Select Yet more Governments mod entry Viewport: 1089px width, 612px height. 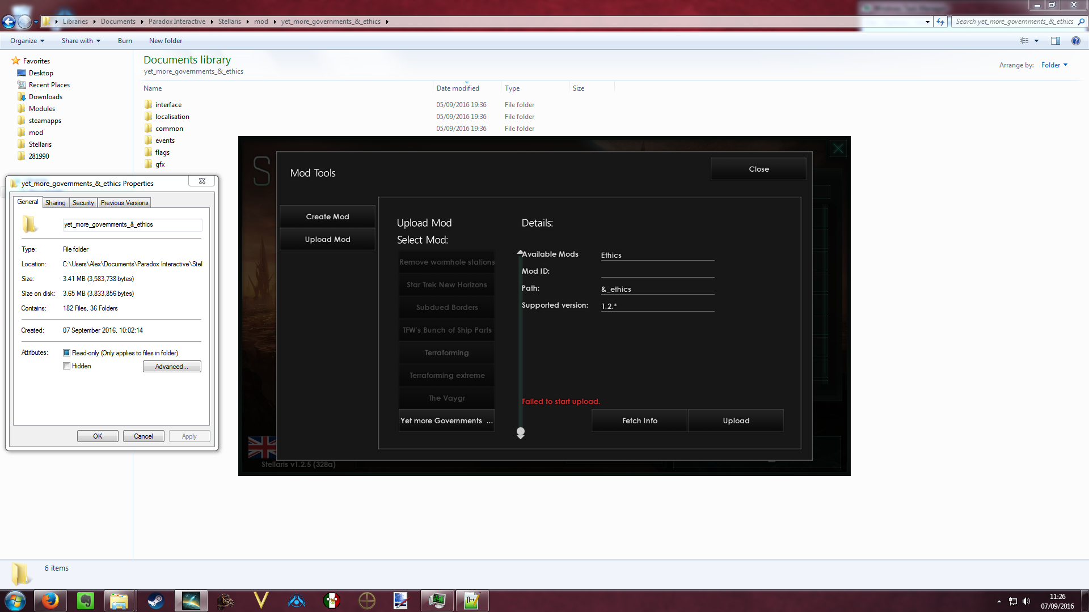(x=446, y=420)
